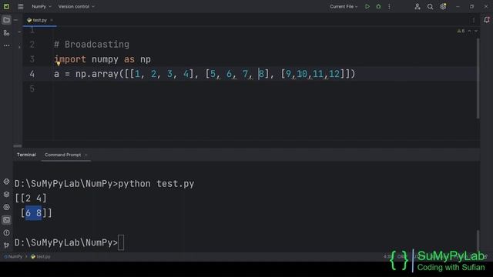Run the current file with the green play button
The height and width of the screenshot is (277, 493).
coord(367,6)
